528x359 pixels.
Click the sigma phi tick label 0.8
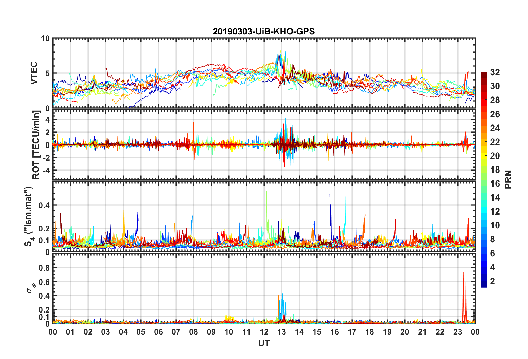pyautogui.click(x=44, y=268)
